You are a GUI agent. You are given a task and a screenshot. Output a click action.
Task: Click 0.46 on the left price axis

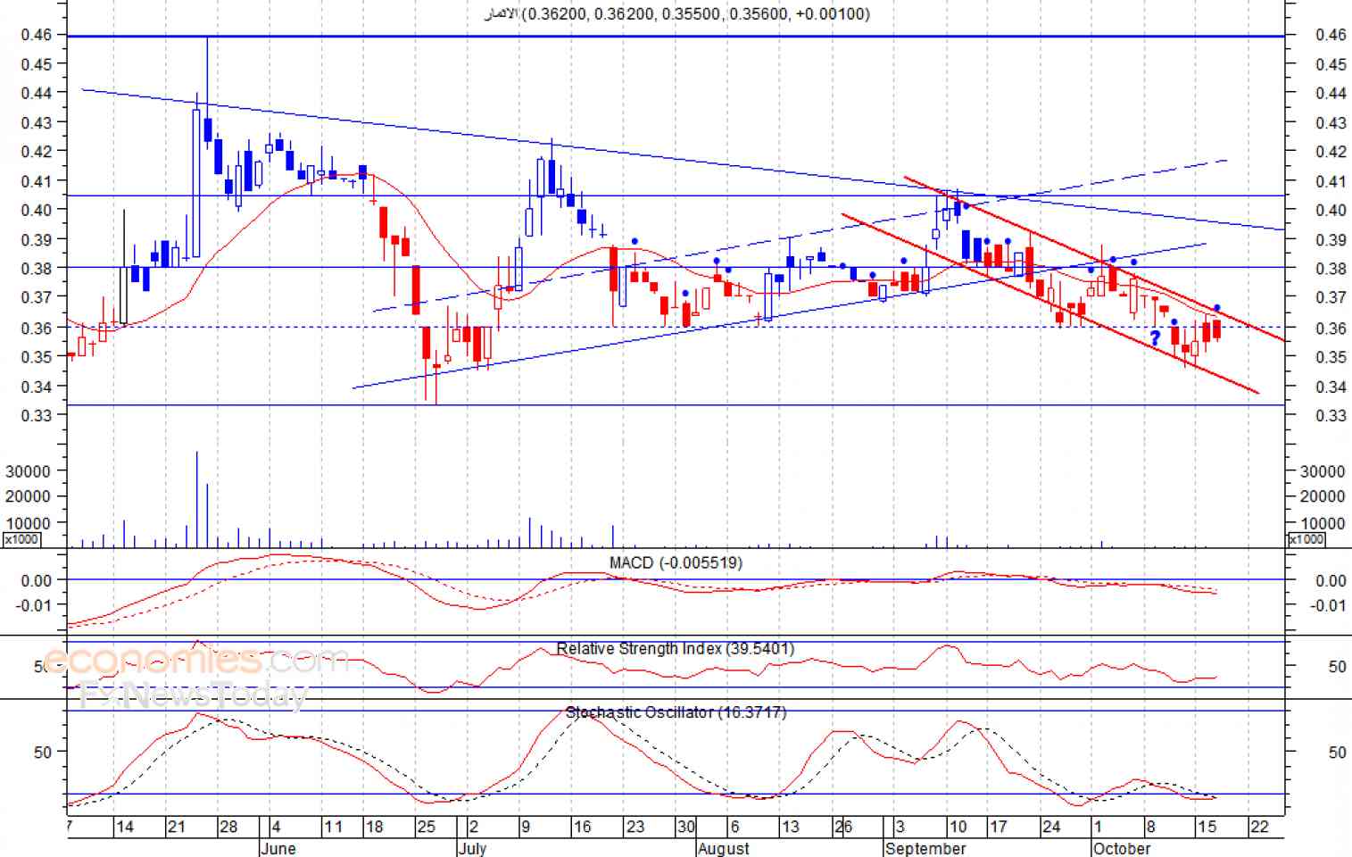point(37,35)
